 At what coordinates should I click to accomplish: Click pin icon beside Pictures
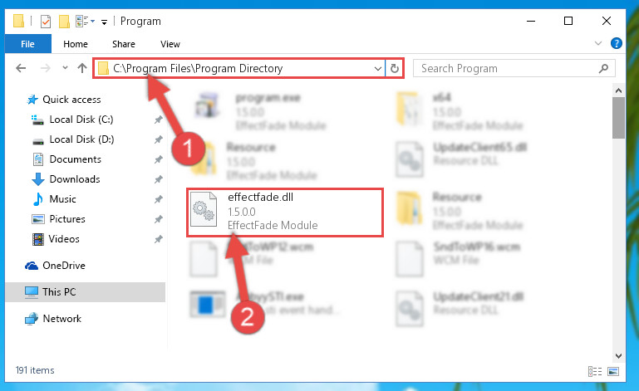(159, 219)
